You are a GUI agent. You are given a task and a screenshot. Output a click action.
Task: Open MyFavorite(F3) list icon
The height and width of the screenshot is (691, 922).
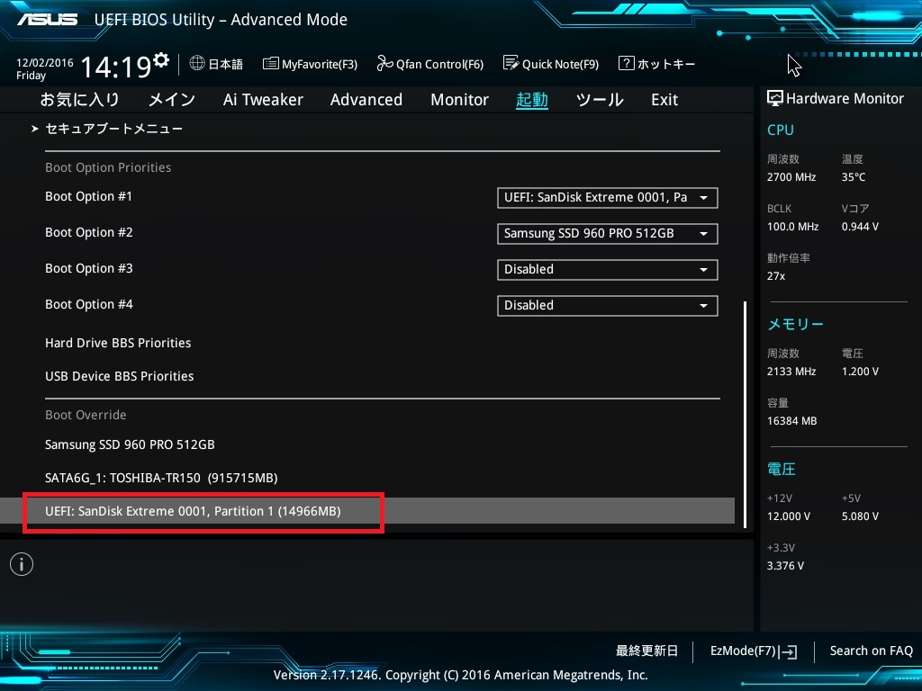[x=270, y=64]
